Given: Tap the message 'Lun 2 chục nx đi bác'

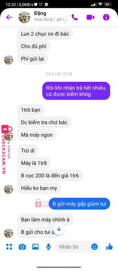Looking at the screenshot, I should [45, 34].
